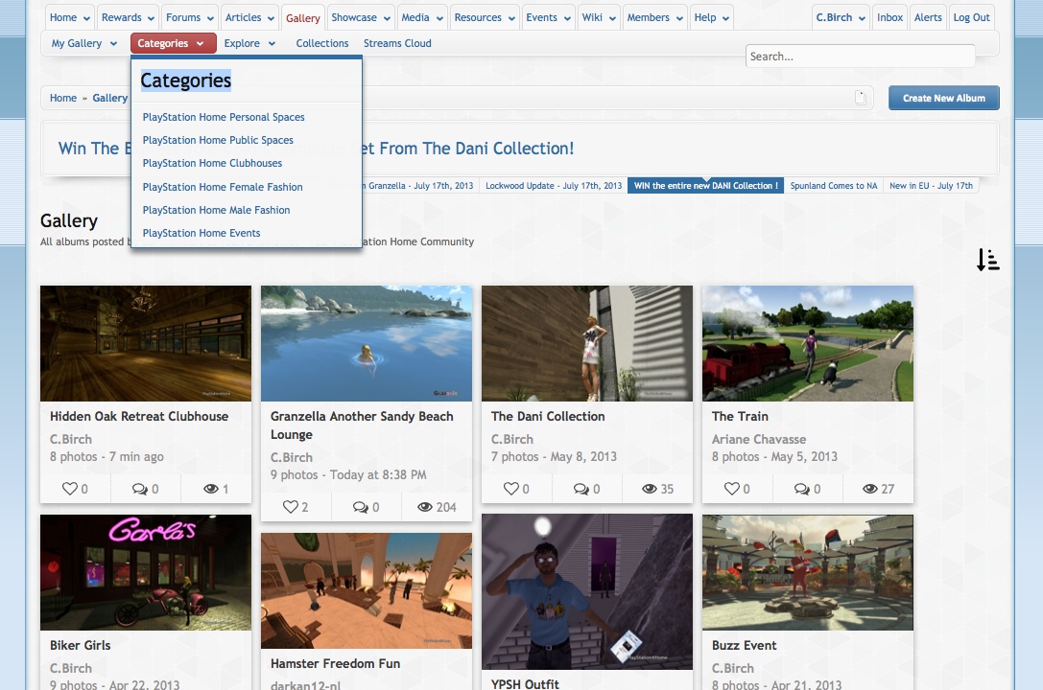The width and height of the screenshot is (1043, 690).
Task: Expand the Members dropdown arrow
Action: [x=679, y=18]
